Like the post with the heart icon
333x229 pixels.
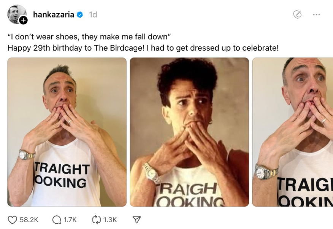coord(12,219)
